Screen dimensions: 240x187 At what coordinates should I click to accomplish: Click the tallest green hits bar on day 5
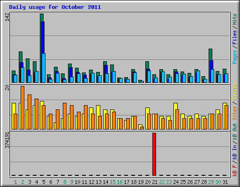tap(42, 17)
